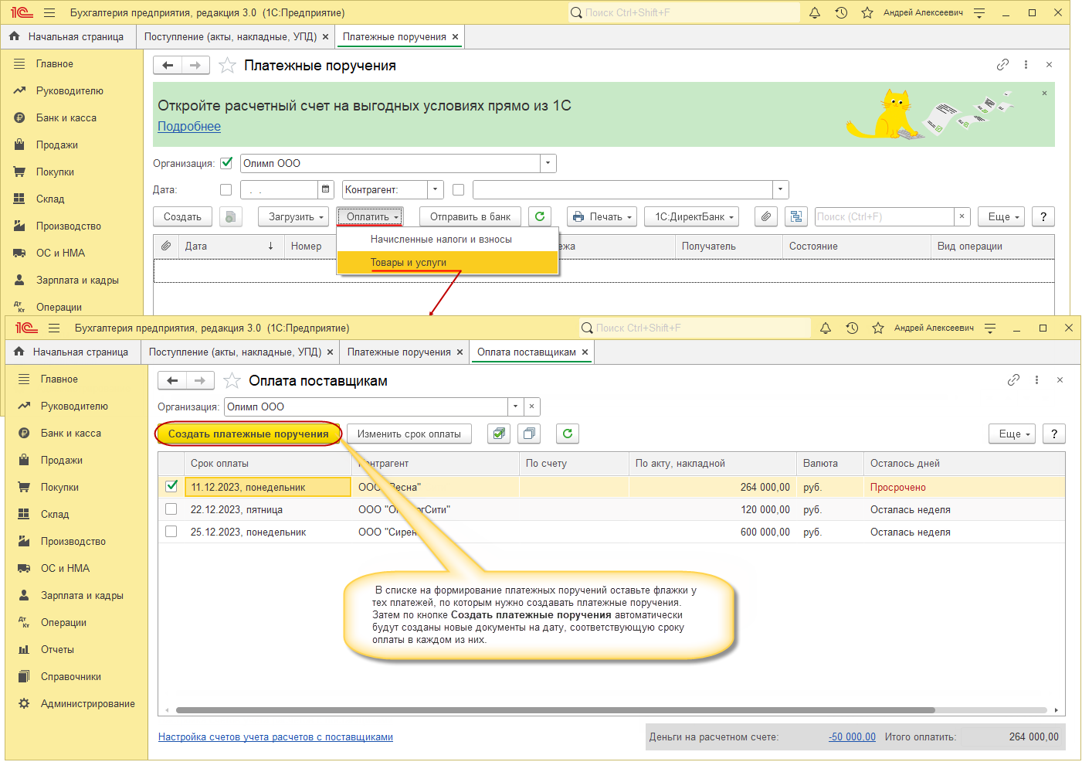Open Еще menu in Платежные поручения
The width and height of the screenshot is (1082, 762).
(1001, 216)
